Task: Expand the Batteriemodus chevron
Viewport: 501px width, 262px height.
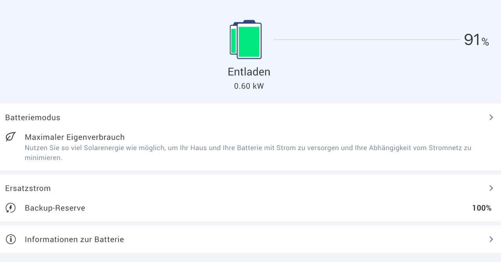Action: coord(491,117)
